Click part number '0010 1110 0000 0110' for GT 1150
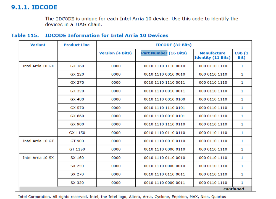 point(164,149)
